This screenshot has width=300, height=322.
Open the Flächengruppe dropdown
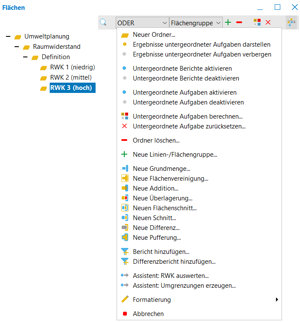196,23
